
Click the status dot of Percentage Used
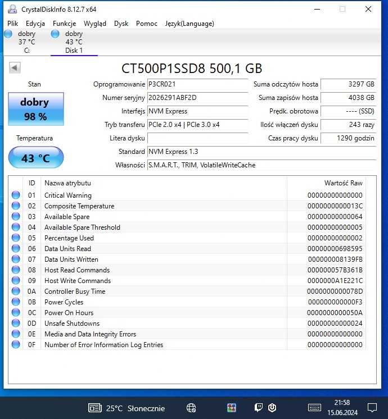coord(16,238)
